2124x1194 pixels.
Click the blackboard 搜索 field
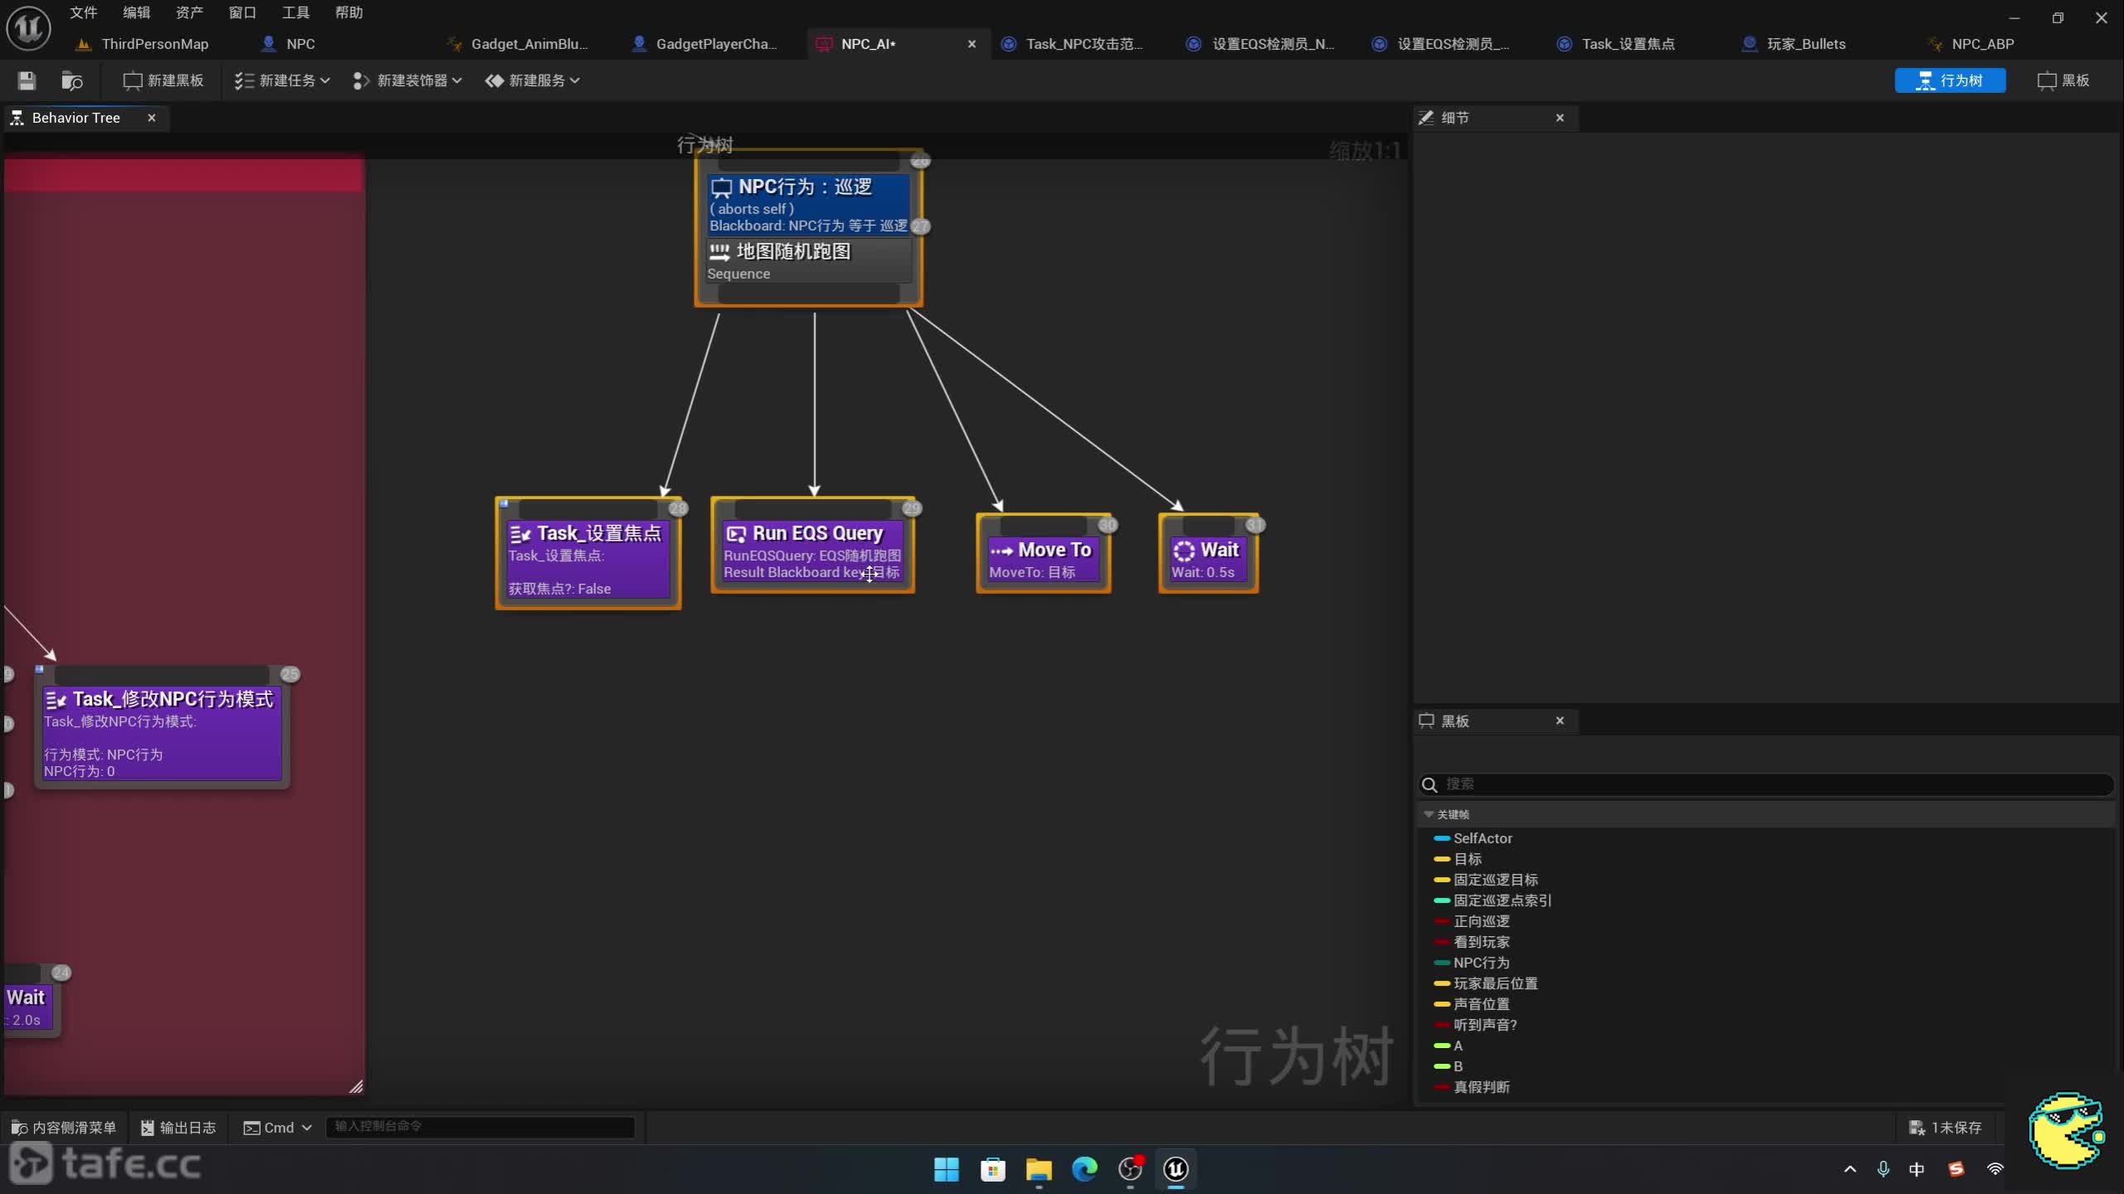(x=1766, y=784)
